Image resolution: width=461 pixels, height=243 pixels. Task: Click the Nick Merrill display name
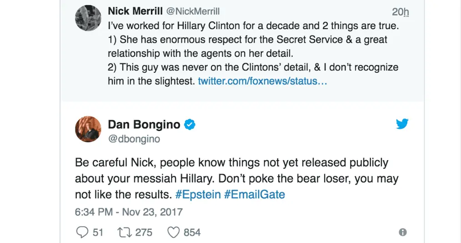click(x=137, y=10)
